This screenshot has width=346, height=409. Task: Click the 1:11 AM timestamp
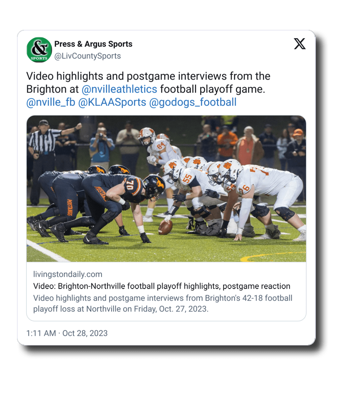(x=41, y=333)
